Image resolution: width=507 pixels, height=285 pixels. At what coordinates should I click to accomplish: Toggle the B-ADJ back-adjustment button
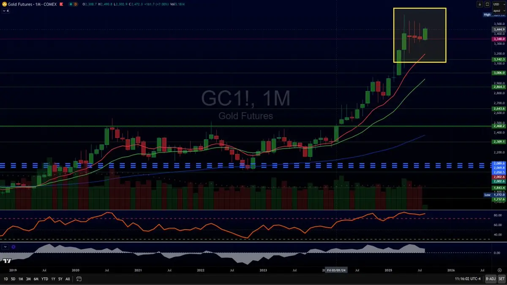[491, 279]
